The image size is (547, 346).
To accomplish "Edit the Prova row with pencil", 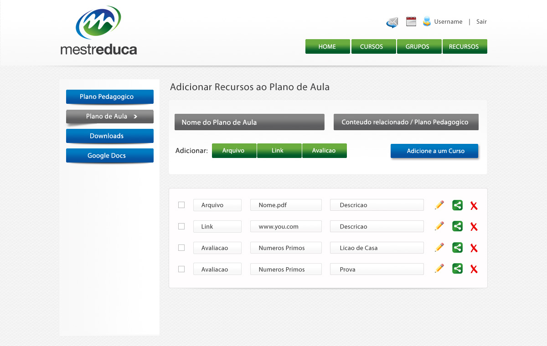I will [x=439, y=269].
